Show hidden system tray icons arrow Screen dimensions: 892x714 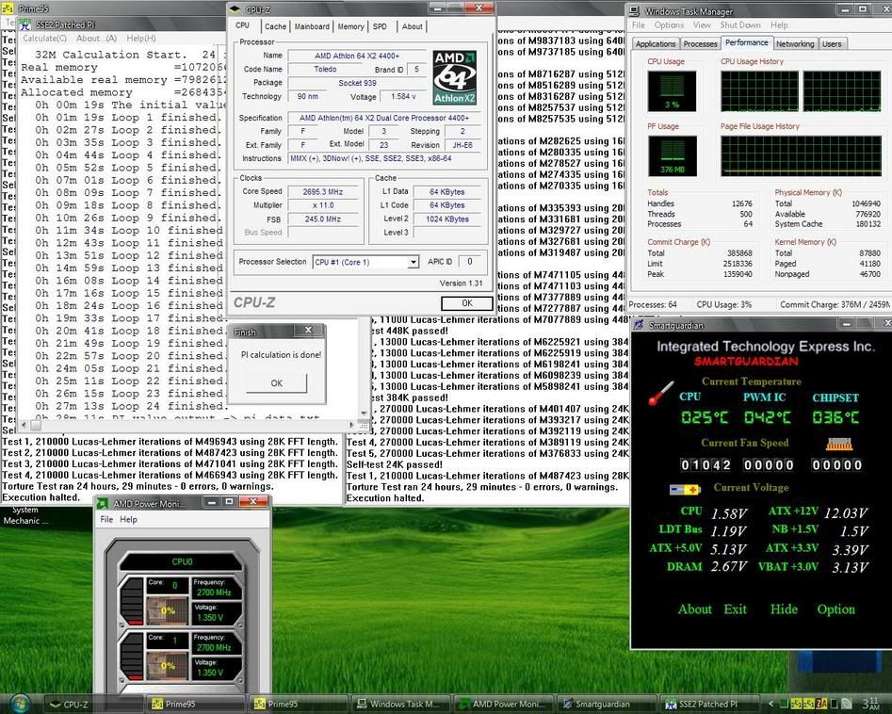[770, 705]
